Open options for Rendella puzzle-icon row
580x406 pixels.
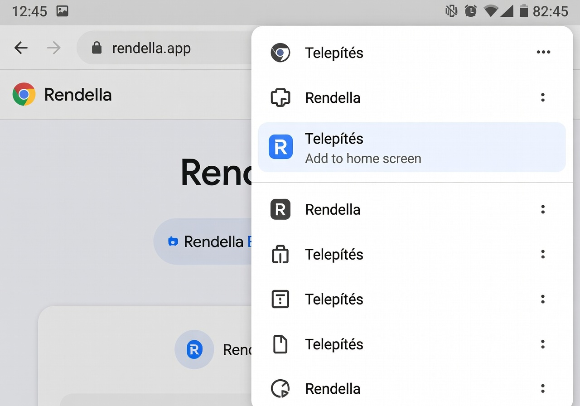click(543, 97)
